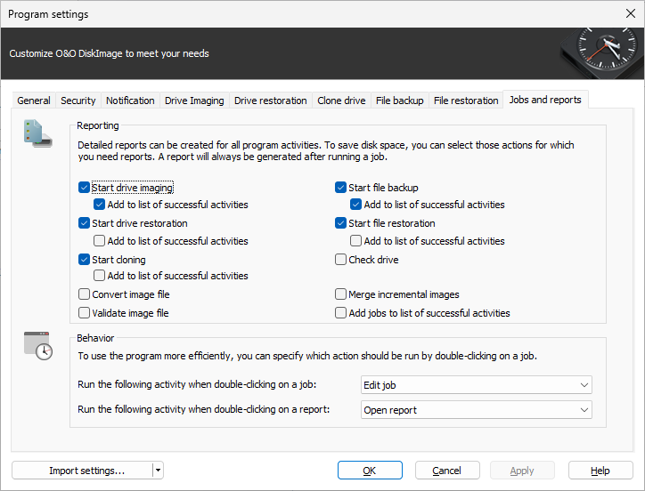This screenshot has height=491, width=645.
Task: Click the 'Reporting' group heading
Action: 98,125
